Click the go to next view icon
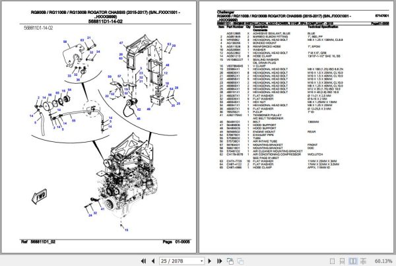 coord(240,261)
